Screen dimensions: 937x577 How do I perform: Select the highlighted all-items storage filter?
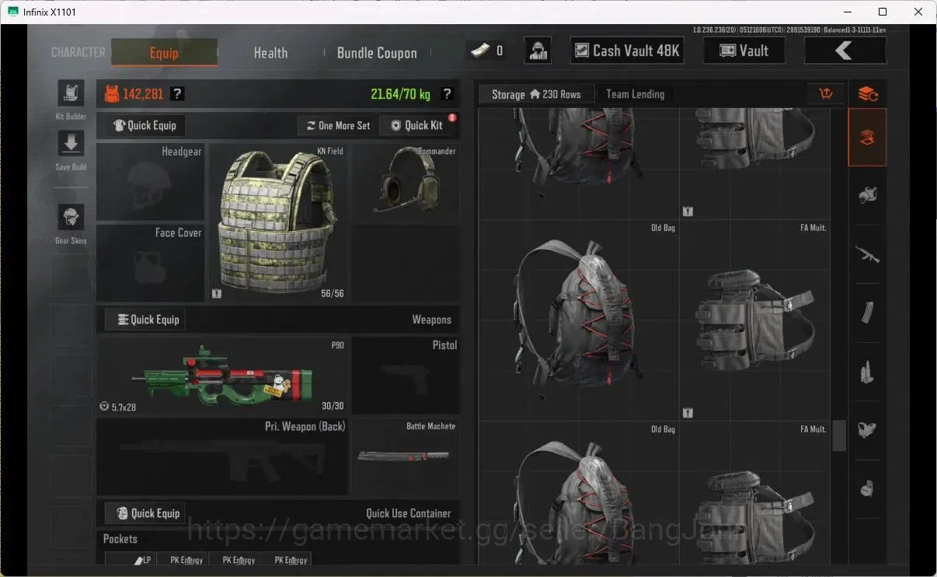click(x=867, y=138)
